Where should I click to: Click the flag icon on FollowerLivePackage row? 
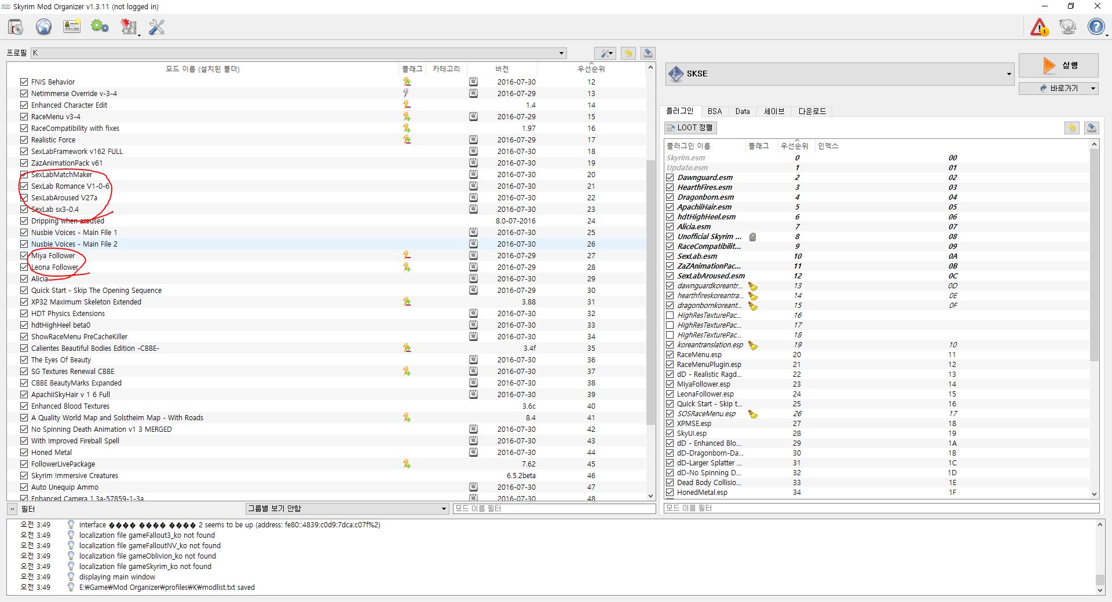point(407,464)
